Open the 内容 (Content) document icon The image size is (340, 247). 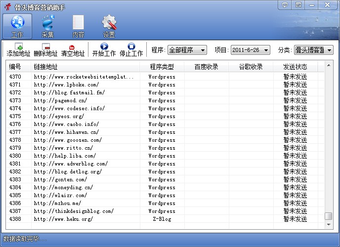[78, 26]
